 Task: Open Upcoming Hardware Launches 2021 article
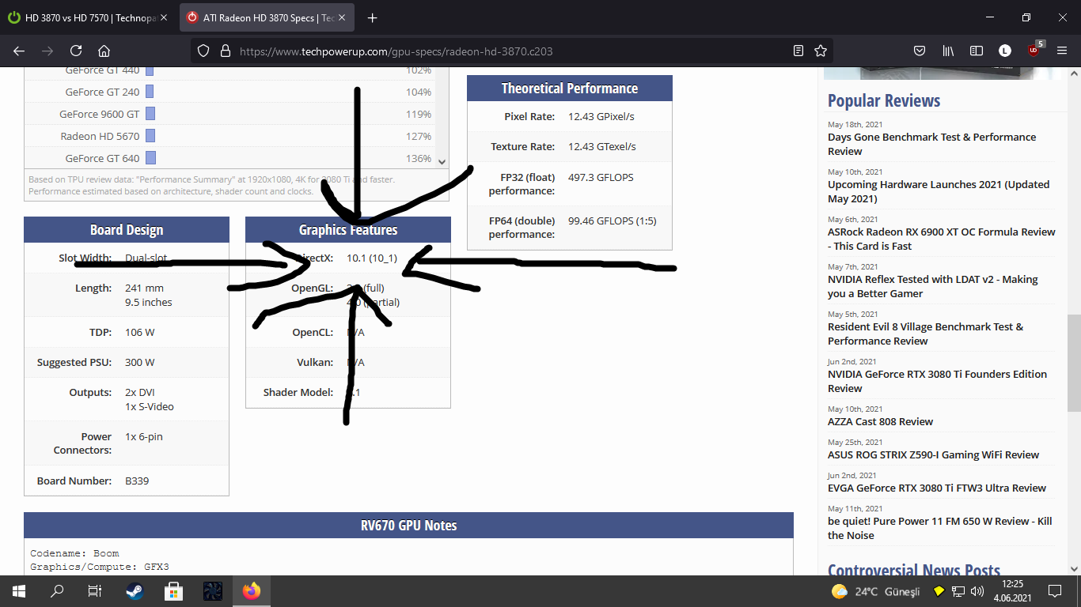click(939, 191)
